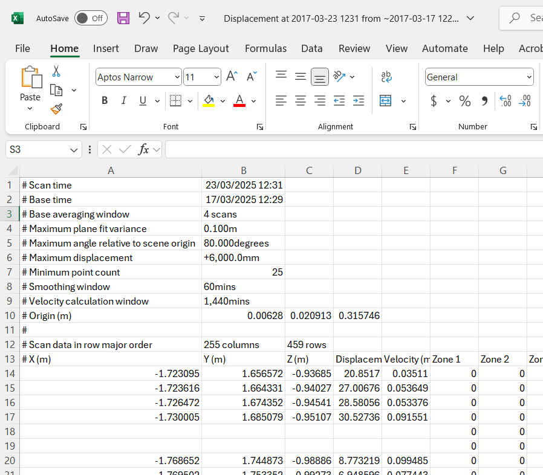The width and height of the screenshot is (543, 475).
Task: Open Name Box dropdown arrow
Action: 74,150
